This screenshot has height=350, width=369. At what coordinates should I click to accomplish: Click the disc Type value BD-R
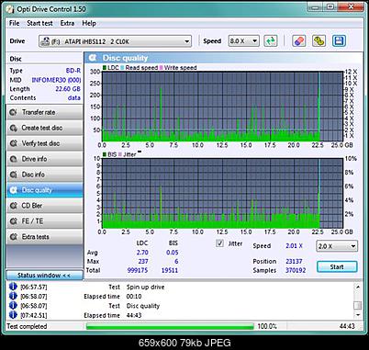73,71
